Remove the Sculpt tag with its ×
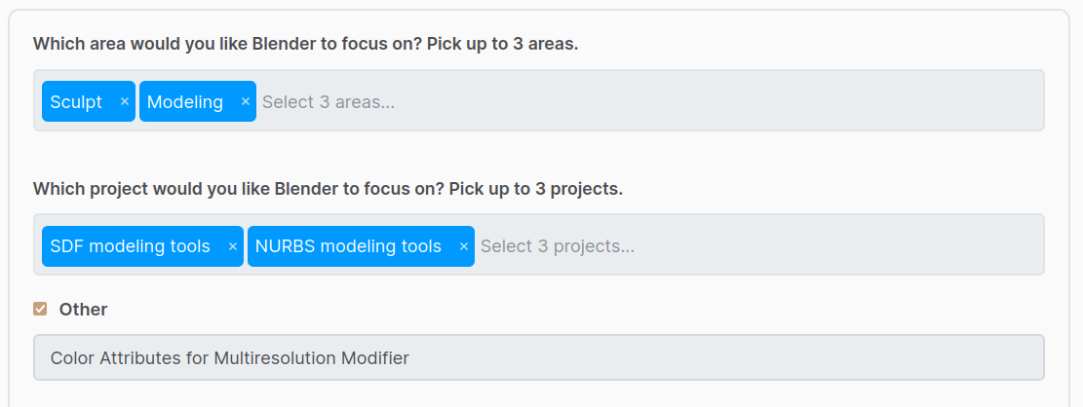This screenshot has height=407, width=1083. point(125,101)
